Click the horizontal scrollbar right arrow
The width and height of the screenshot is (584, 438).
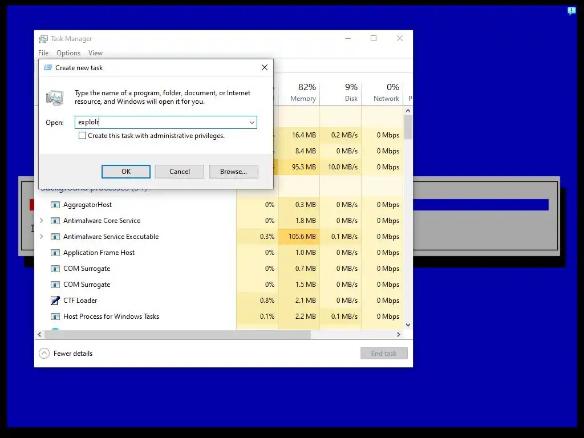click(x=399, y=335)
